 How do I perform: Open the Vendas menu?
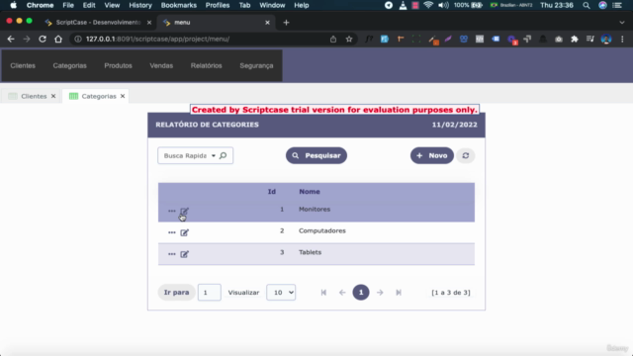click(161, 65)
